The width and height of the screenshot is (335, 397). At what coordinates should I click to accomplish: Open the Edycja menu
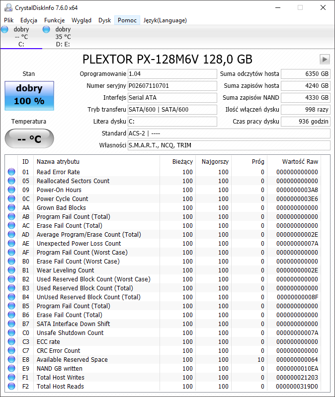coord(29,20)
